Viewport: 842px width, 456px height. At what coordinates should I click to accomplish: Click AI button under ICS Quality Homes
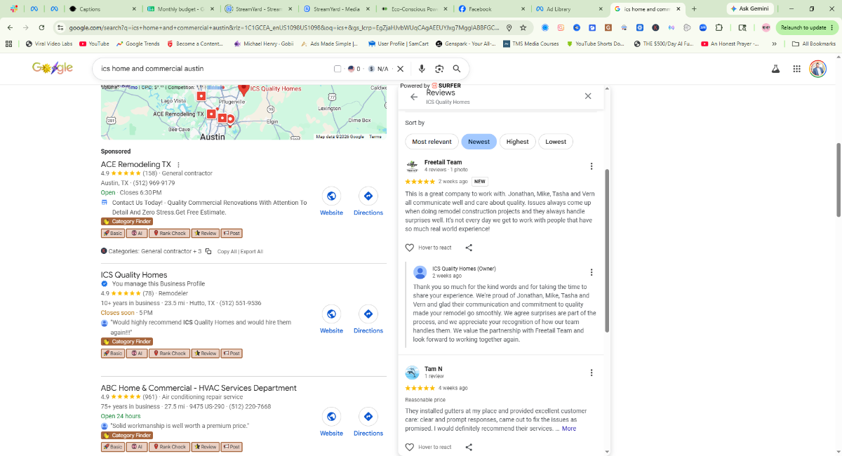(137, 354)
